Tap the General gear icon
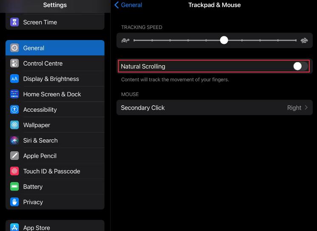This screenshot has width=317, height=231. (14, 48)
